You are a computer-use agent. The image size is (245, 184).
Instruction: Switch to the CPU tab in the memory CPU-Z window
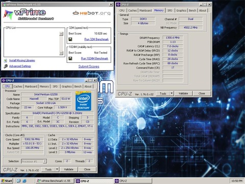122,11
